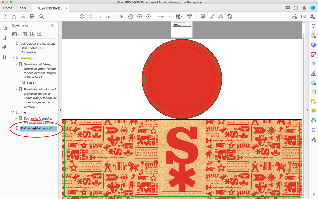318x199 pixels.
Task: Print the document with the printer icon
Action: coord(32,17)
